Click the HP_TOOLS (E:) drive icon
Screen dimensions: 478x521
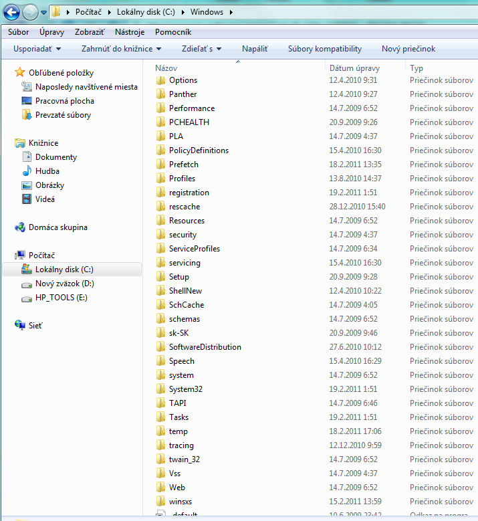[27, 298]
